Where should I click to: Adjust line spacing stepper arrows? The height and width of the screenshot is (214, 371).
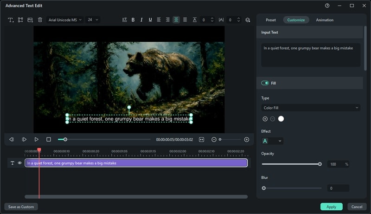click(x=212, y=20)
